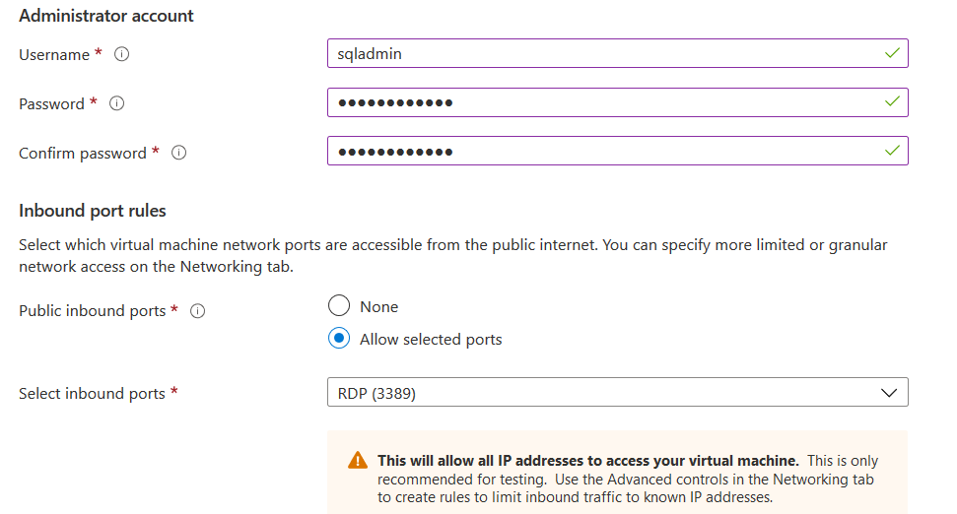
Task: Open the RDP (3389) inbound ports dropdown
Action: point(591,393)
